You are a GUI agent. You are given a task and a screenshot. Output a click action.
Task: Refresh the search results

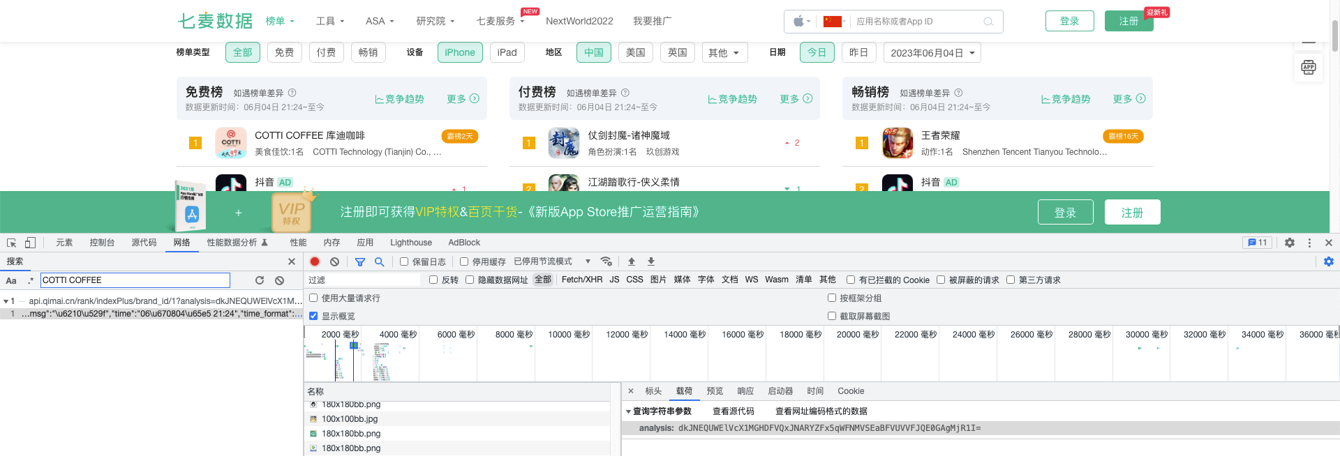click(x=260, y=280)
